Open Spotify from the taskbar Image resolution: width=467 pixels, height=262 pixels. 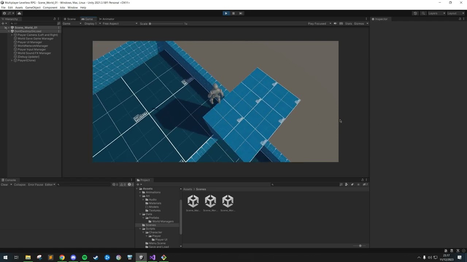[85, 257]
